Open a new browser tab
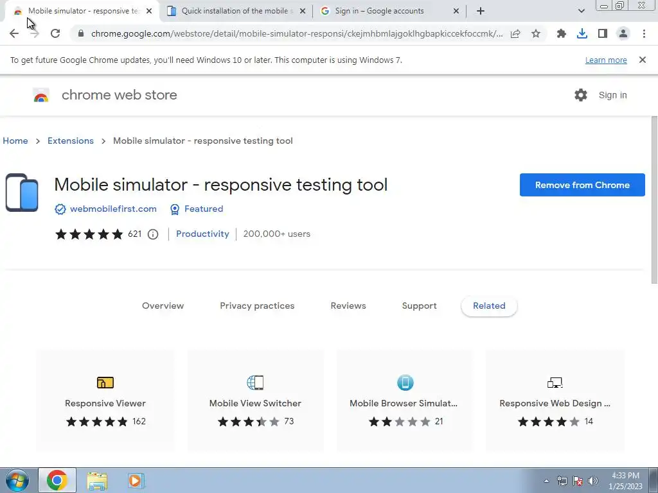This screenshot has height=493, width=658. (481, 12)
